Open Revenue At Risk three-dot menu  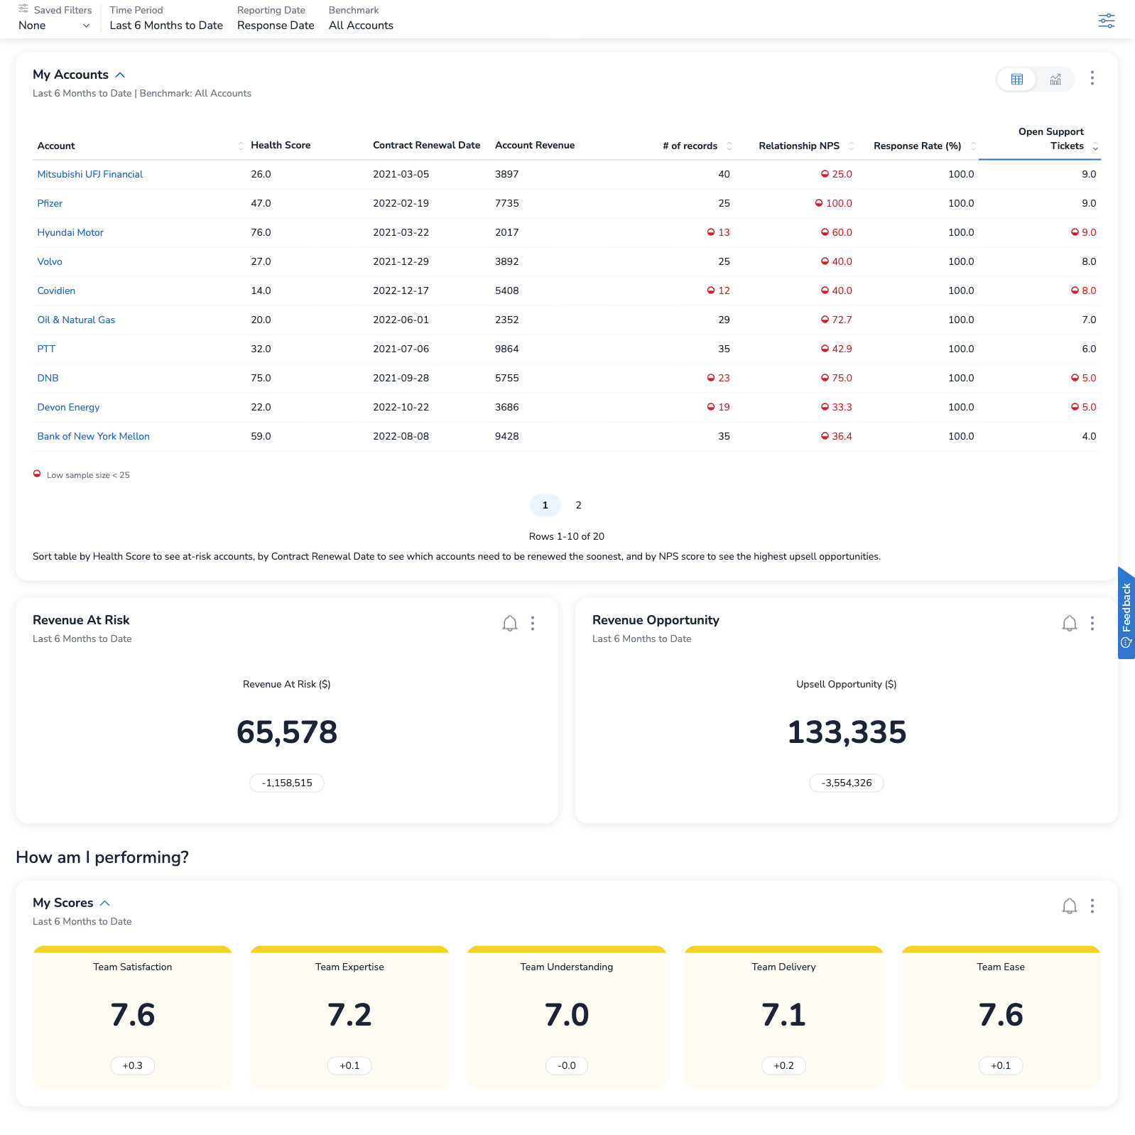coord(532,624)
